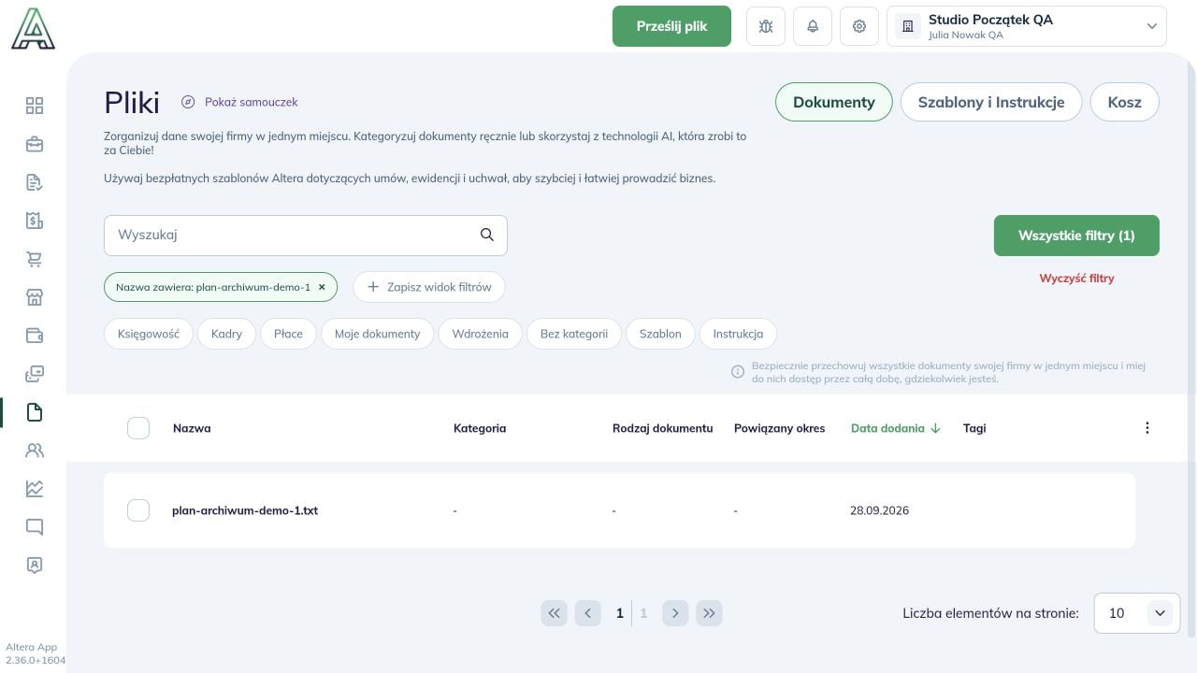Toggle the select-all checkbox in table header
The width and height of the screenshot is (1197, 673).
tap(138, 428)
